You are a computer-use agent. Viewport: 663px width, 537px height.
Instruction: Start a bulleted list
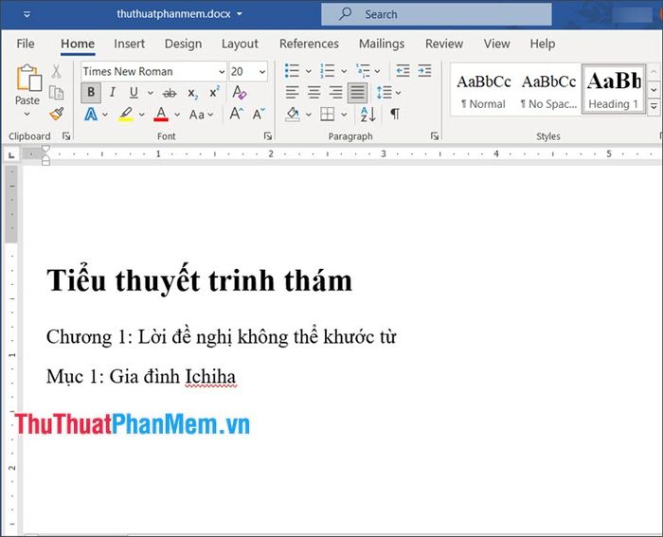pos(292,71)
